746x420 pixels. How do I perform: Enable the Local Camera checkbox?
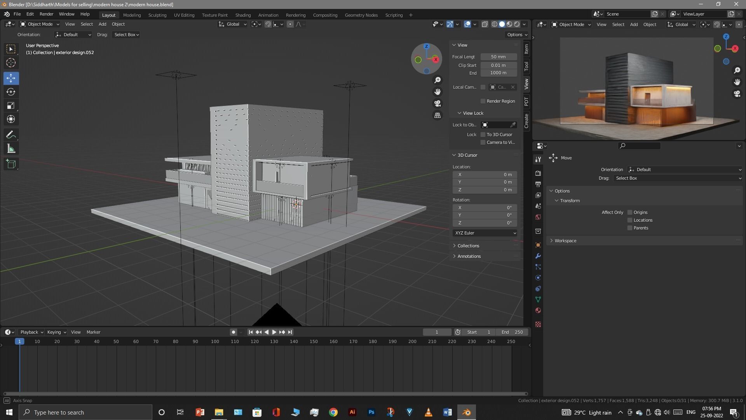[483, 87]
